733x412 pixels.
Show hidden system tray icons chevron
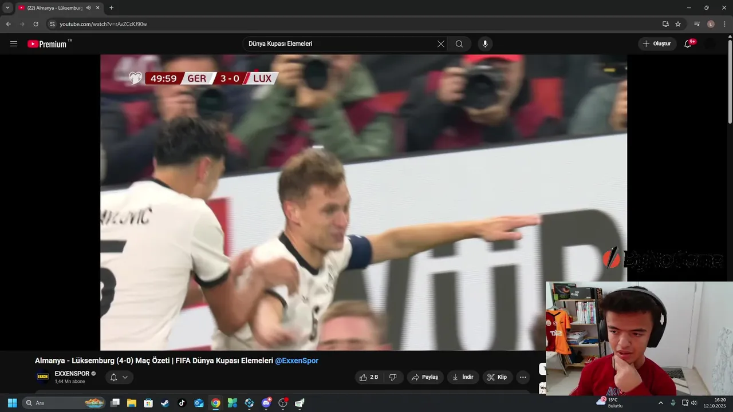tap(660, 403)
